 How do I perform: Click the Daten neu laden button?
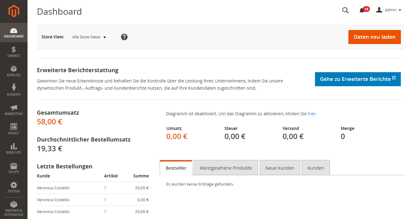click(374, 37)
